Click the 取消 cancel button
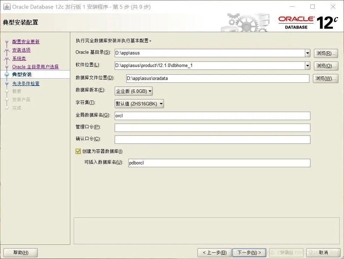This screenshot has width=344, height=259. click(323, 253)
